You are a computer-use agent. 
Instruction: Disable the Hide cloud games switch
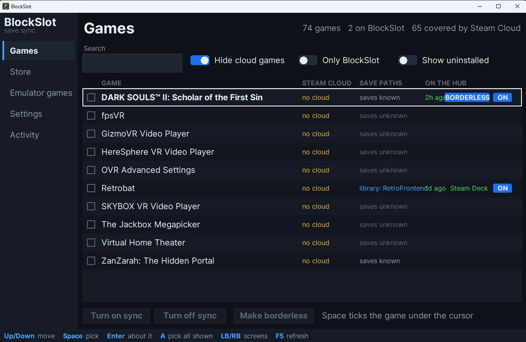click(200, 60)
